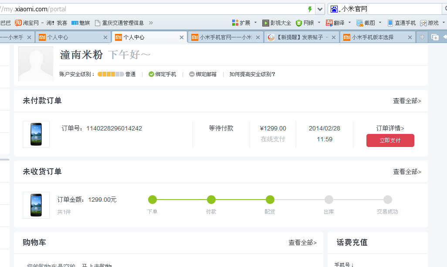Open 订单详情 for the unpaid order
The image size is (447, 267).
click(x=390, y=128)
